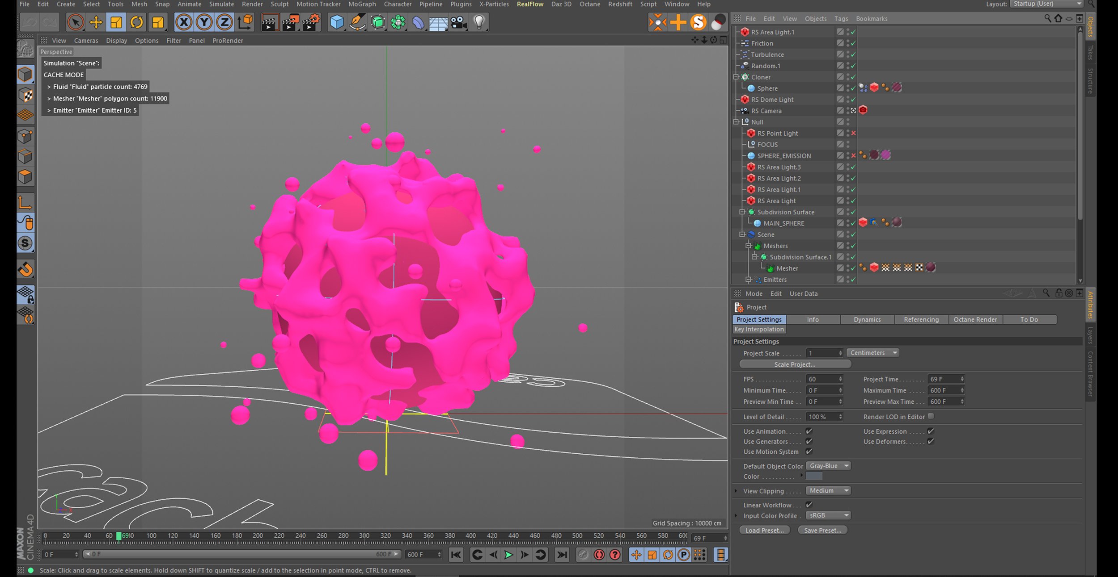Open Object Manager Bookmarks menu
The image size is (1118, 577).
(x=872, y=19)
